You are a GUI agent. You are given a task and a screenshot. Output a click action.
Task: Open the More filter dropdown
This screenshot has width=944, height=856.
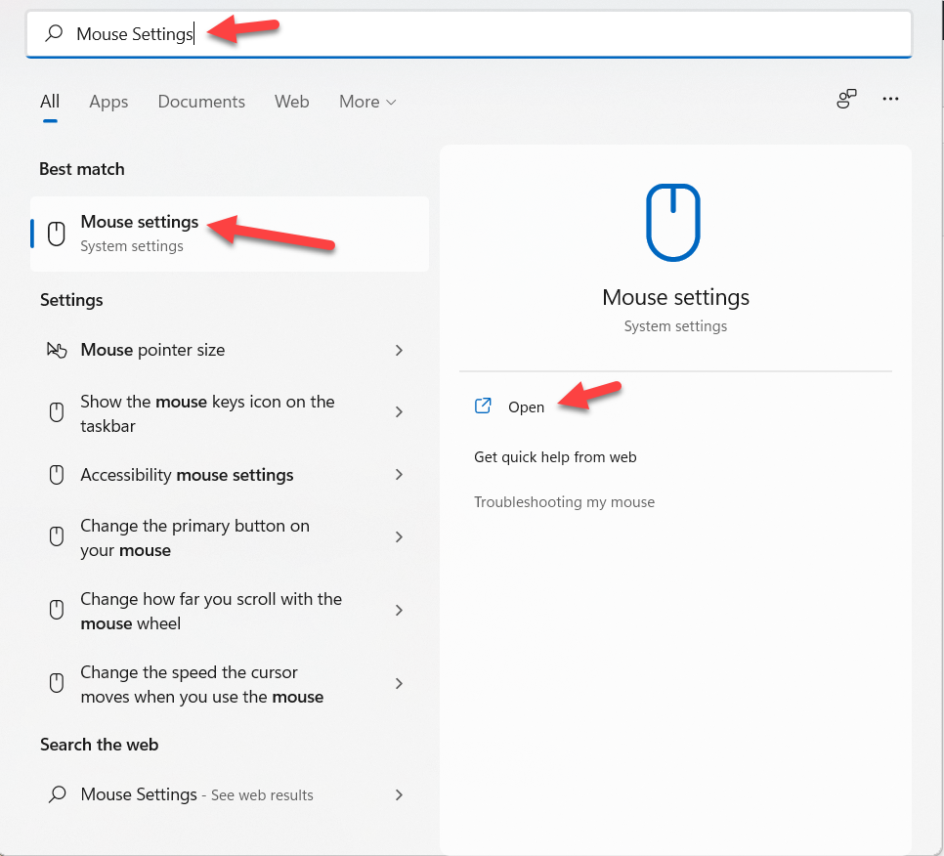click(x=367, y=102)
